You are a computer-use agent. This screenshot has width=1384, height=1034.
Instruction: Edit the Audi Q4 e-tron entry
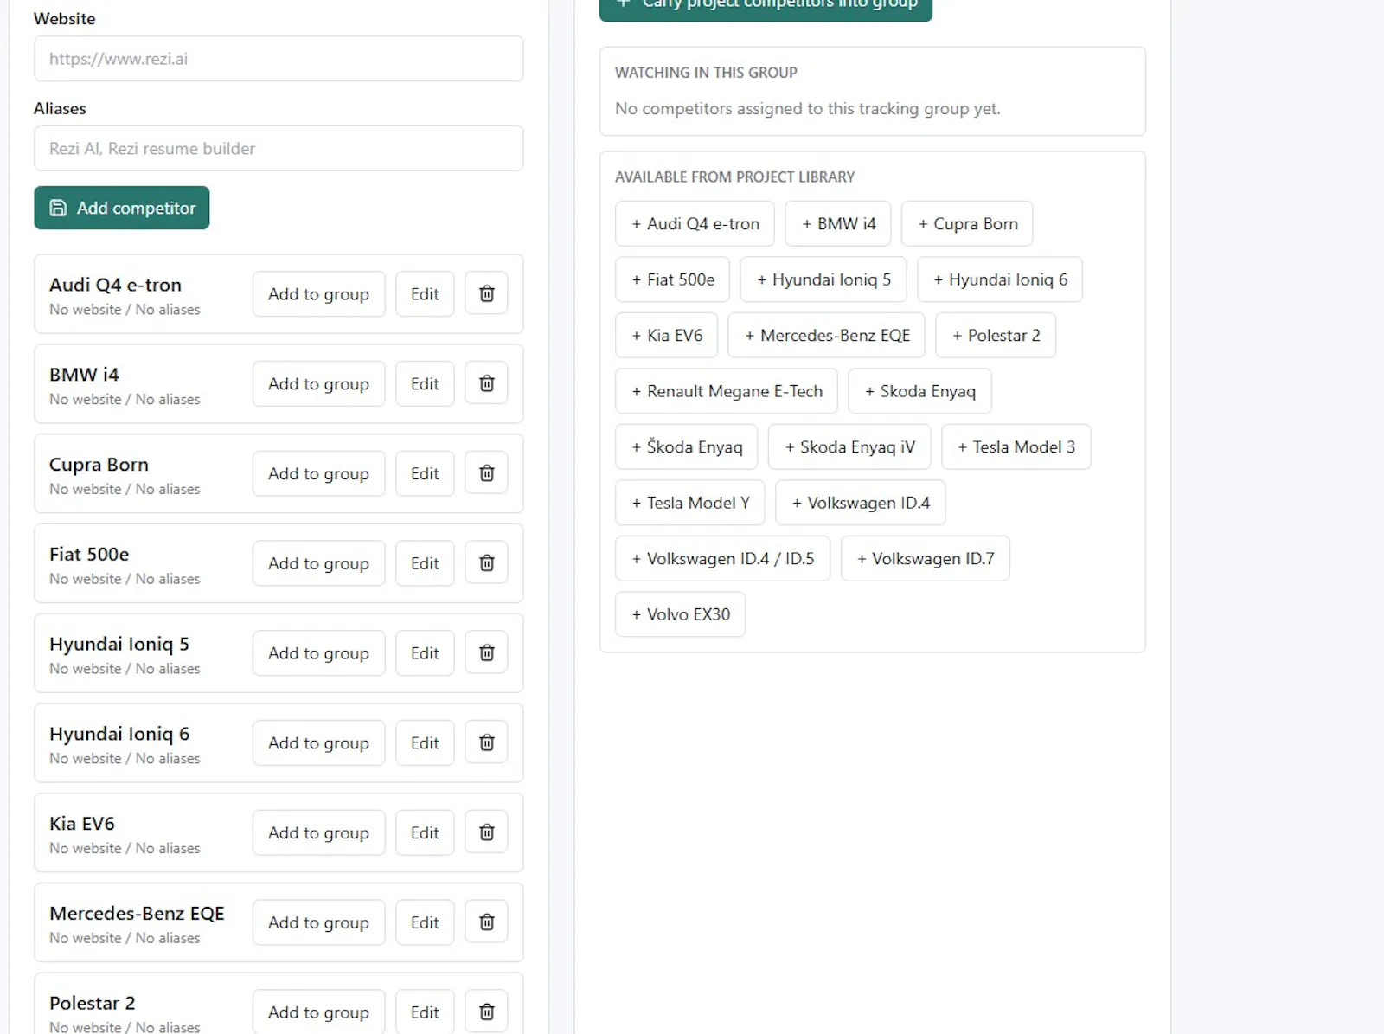click(x=425, y=294)
